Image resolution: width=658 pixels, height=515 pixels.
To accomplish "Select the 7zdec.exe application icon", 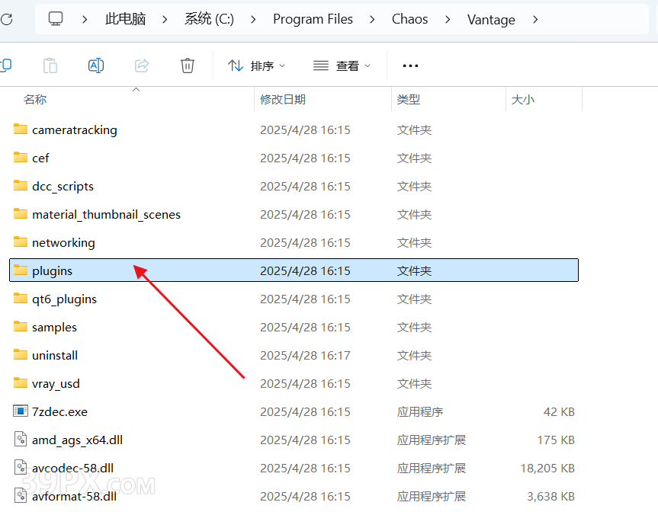I will (x=21, y=411).
